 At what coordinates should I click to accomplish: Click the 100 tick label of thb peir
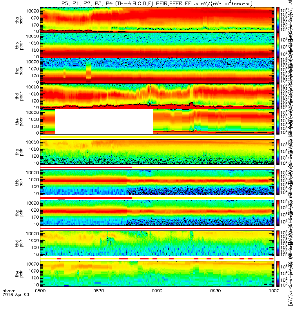point(35,187)
